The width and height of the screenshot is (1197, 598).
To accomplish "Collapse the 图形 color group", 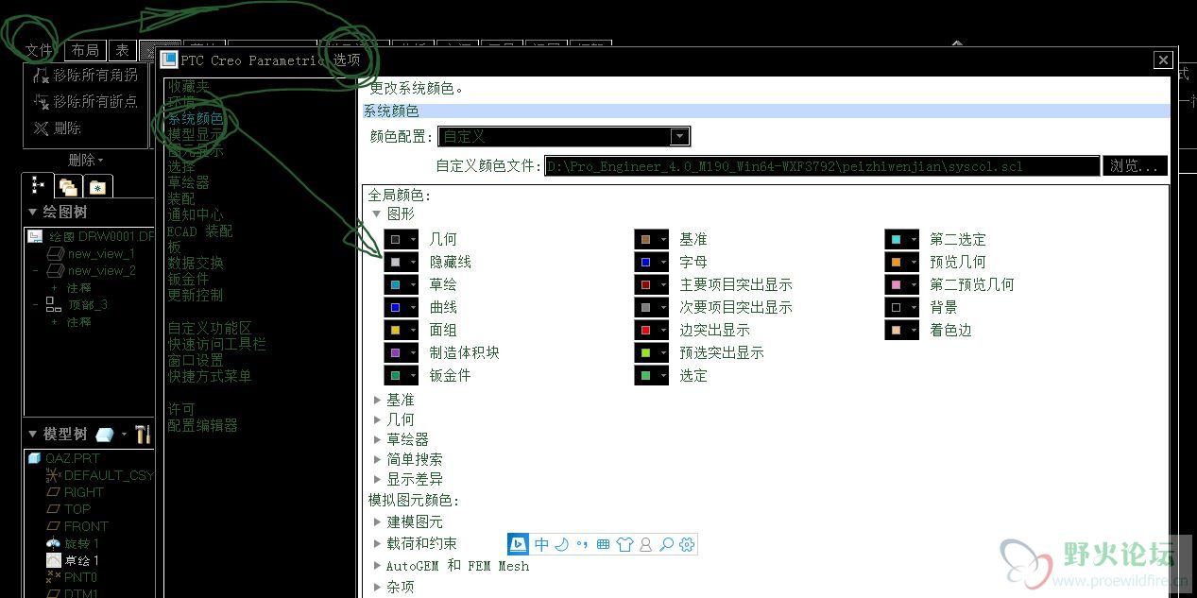I will click(x=377, y=214).
